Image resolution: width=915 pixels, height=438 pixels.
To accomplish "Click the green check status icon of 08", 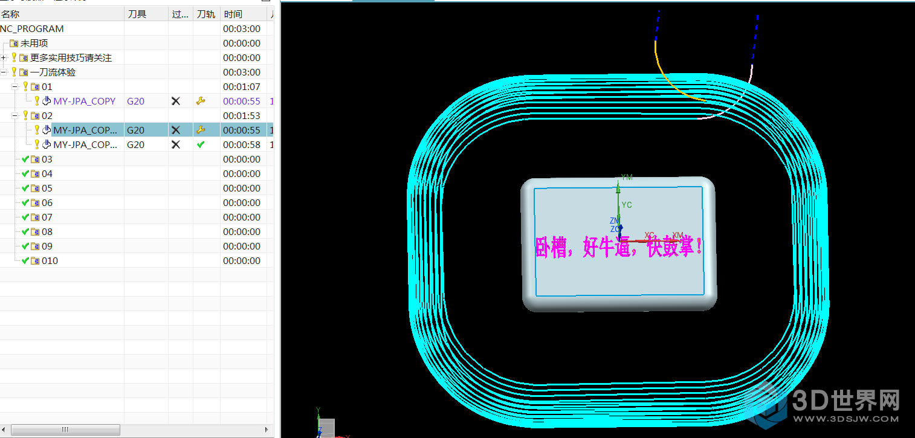I will 25,232.
